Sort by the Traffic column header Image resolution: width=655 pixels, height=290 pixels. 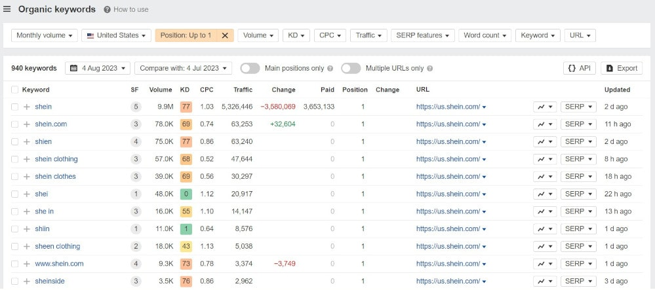point(243,90)
